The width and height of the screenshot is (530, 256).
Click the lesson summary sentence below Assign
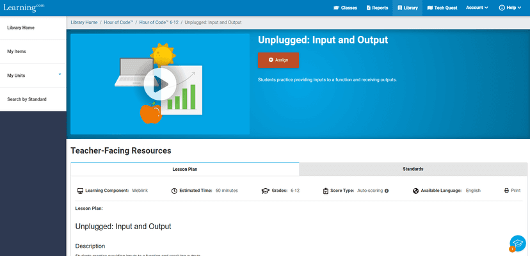tap(327, 80)
